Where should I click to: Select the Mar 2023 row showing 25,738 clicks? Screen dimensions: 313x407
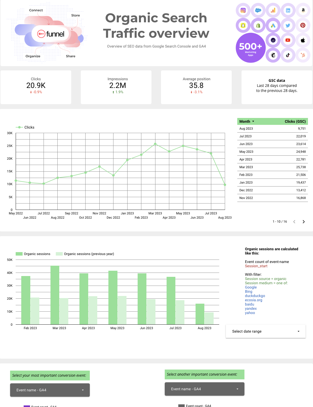click(x=272, y=167)
